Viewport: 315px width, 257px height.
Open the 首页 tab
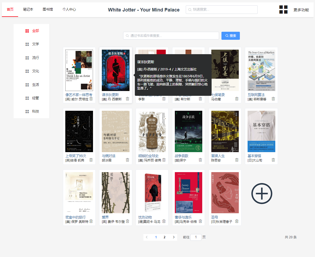click(10, 9)
